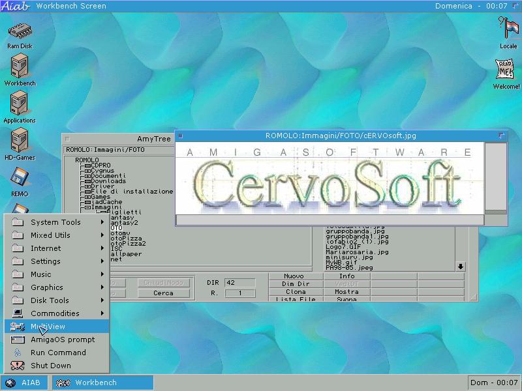The image size is (522, 391).
Task: Open AmigaOS prompt from the menu
Action: (x=57, y=340)
